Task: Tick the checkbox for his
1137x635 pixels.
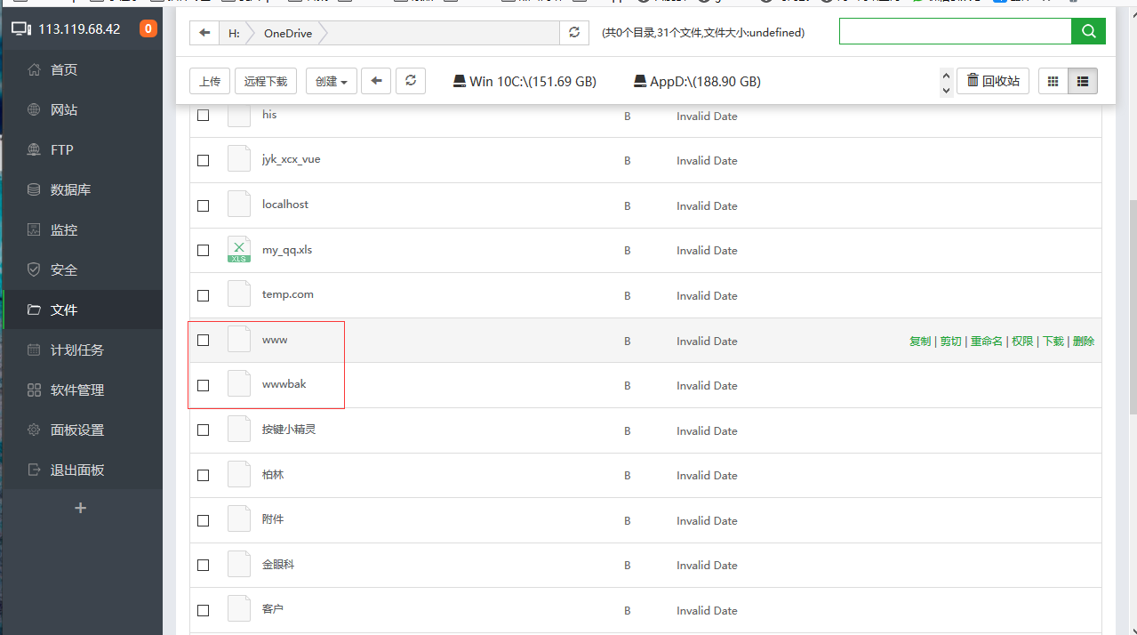Action: click(203, 116)
